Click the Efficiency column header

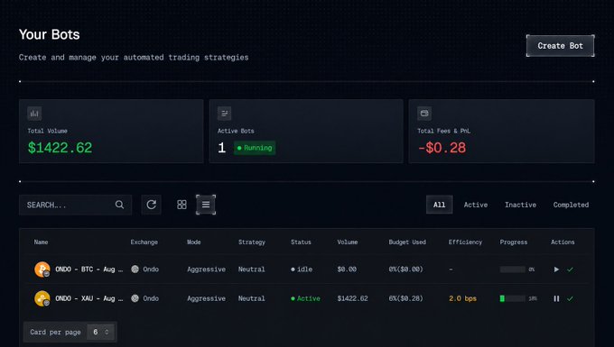click(465, 242)
